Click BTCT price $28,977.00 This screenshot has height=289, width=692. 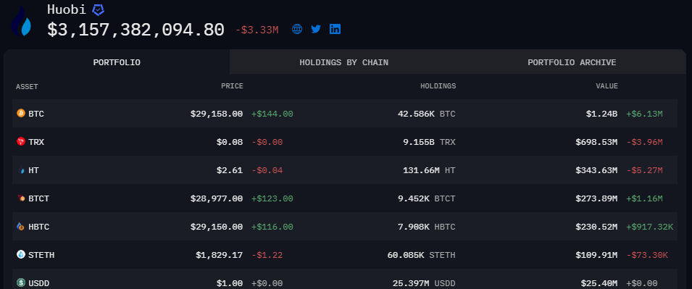point(217,198)
